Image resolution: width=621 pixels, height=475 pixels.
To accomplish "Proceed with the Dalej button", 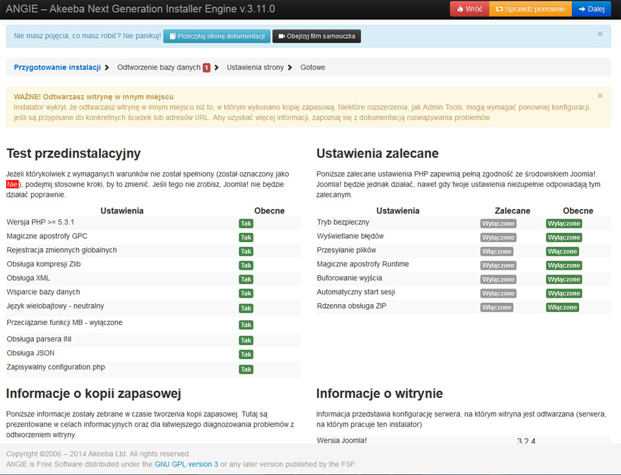I will pos(591,9).
